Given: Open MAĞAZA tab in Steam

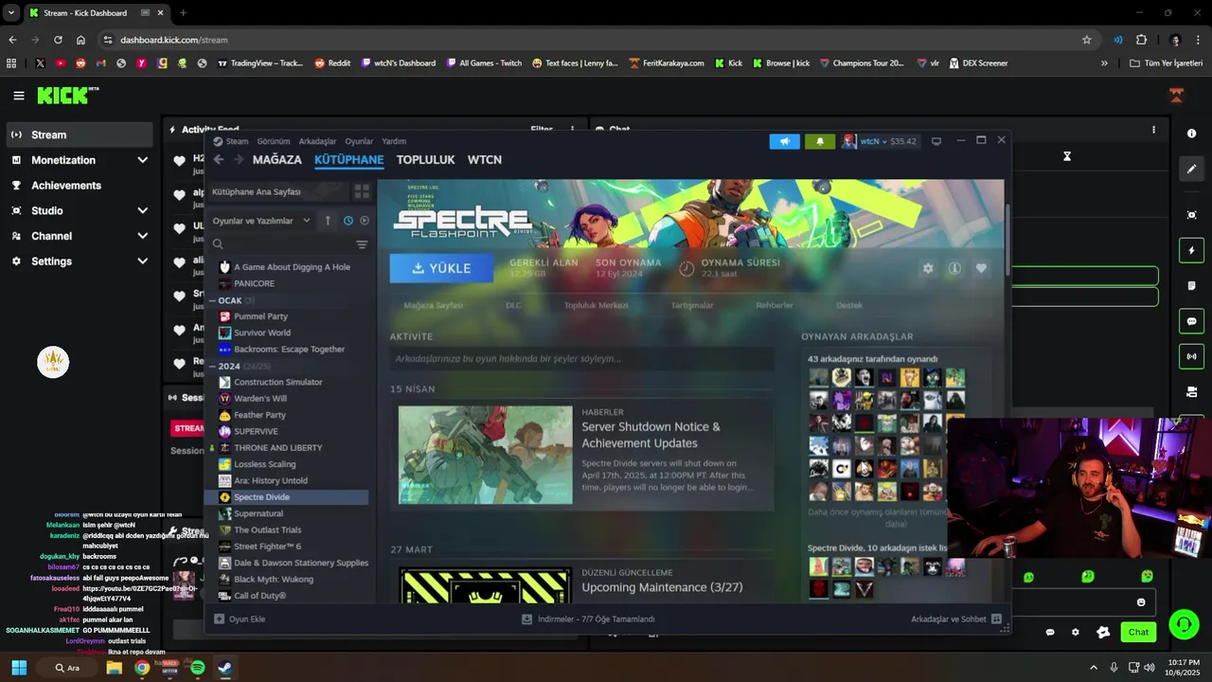Looking at the screenshot, I should click(276, 159).
